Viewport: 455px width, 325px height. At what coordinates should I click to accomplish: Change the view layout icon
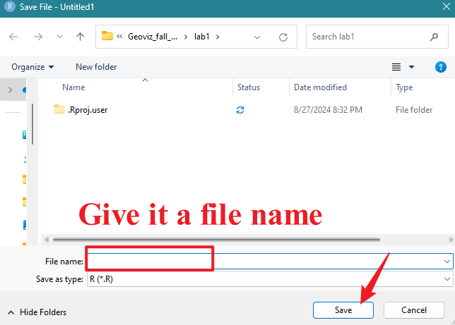click(396, 67)
